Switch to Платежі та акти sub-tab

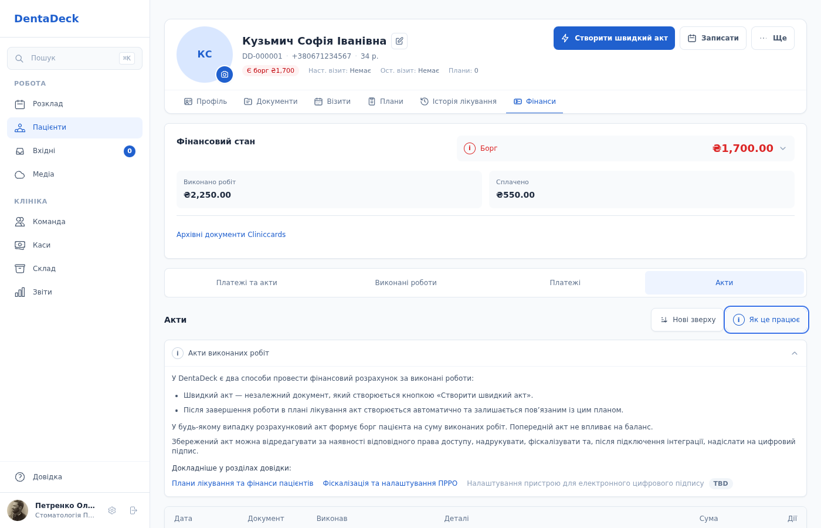(246, 283)
